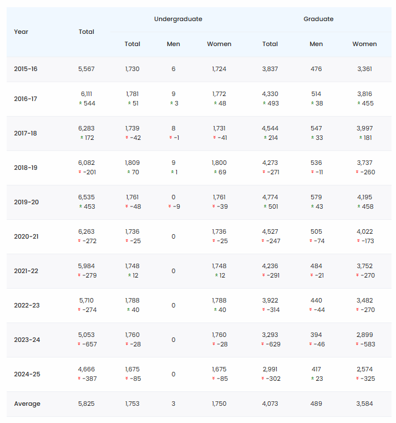396x423 pixels.
Task: Click green up arrow beside 70 undergraduate total
Action: (x=129, y=172)
